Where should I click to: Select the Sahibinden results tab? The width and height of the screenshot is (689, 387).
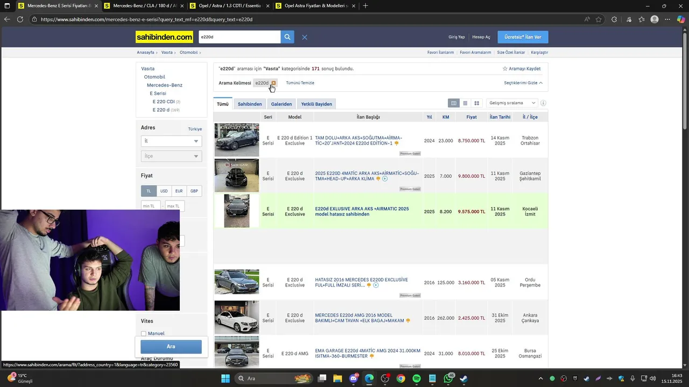pos(250,104)
